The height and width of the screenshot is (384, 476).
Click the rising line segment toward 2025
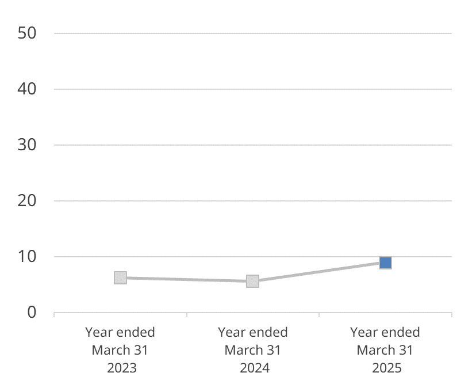(x=319, y=272)
